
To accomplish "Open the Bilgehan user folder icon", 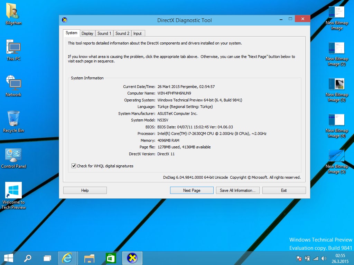I will (x=13, y=13).
